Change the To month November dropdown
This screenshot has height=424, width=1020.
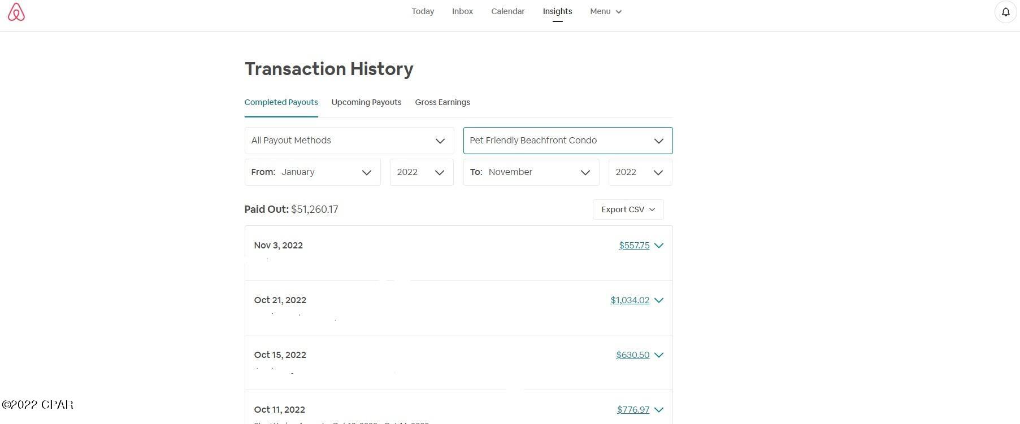(531, 172)
